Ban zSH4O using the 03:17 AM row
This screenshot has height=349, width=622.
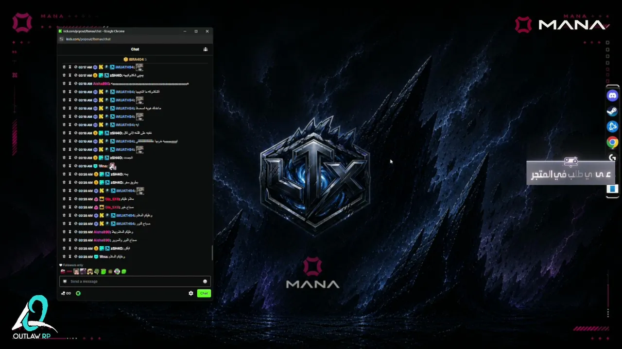75,76
